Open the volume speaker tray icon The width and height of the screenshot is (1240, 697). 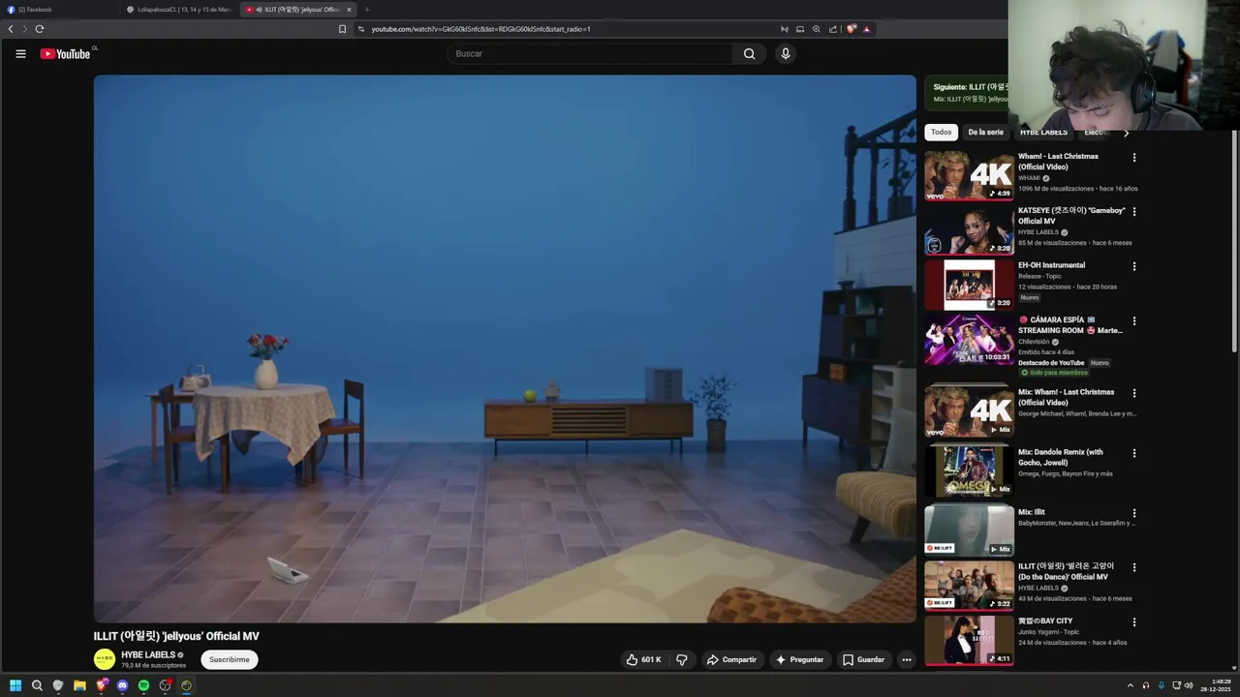(x=1189, y=685)
